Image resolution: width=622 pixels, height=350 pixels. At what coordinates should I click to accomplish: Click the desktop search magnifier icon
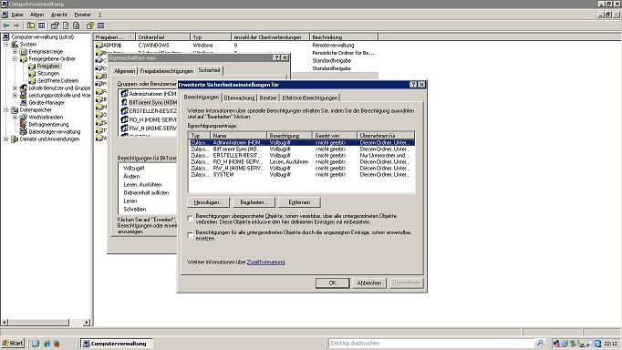[540, 343]
